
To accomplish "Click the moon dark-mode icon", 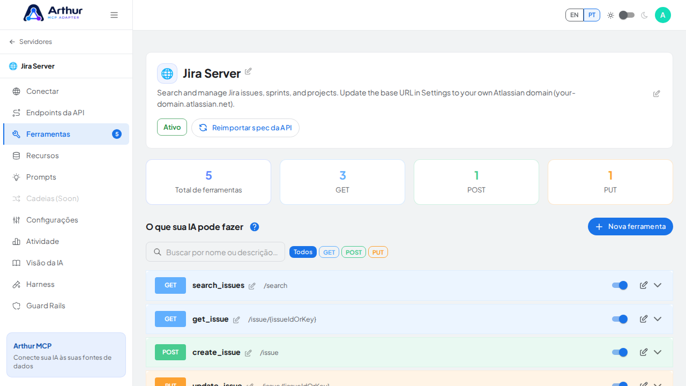I will click(x=644, y=15).
